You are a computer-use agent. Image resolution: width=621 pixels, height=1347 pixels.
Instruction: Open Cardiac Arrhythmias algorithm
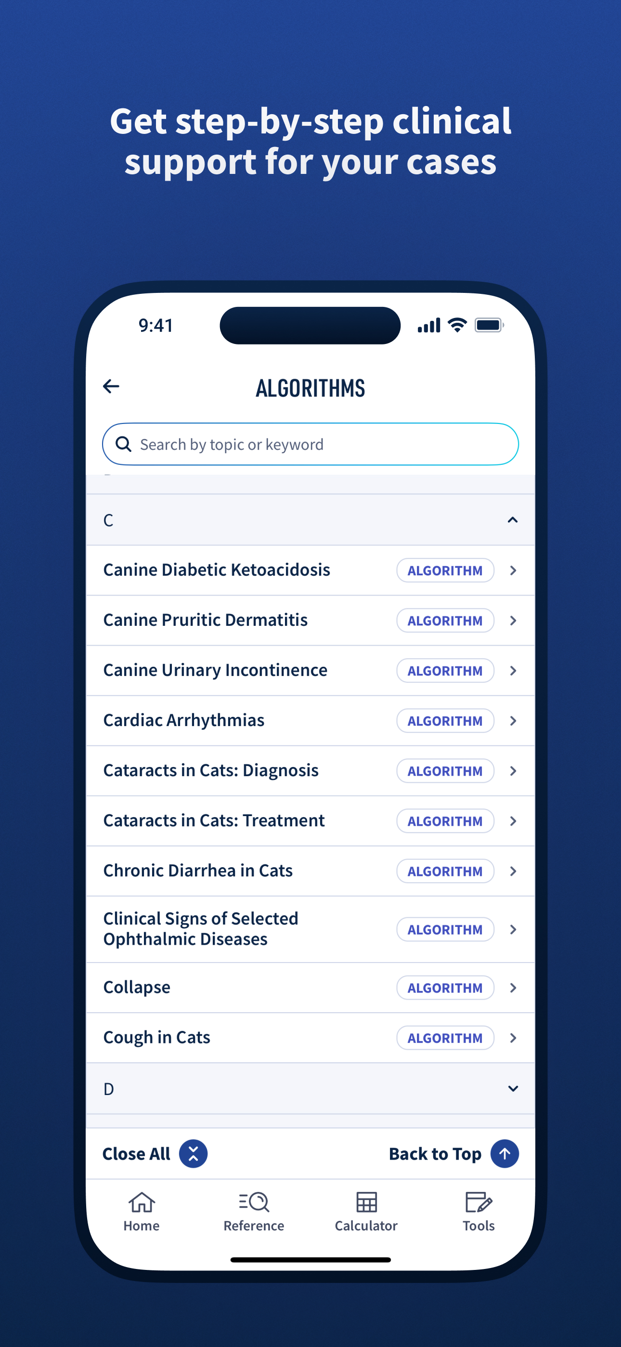point(310,721)
